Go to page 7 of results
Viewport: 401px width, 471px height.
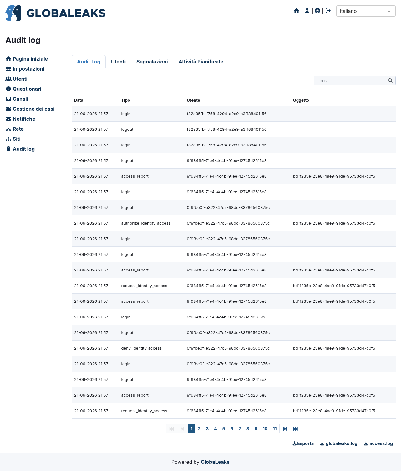[240, 429]
